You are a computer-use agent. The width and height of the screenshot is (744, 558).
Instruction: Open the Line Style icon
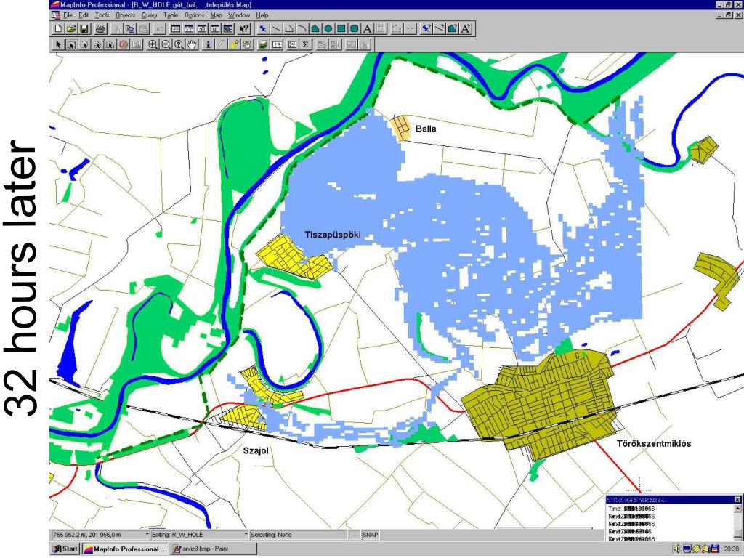pyautogui.click(x=440, y=29)
